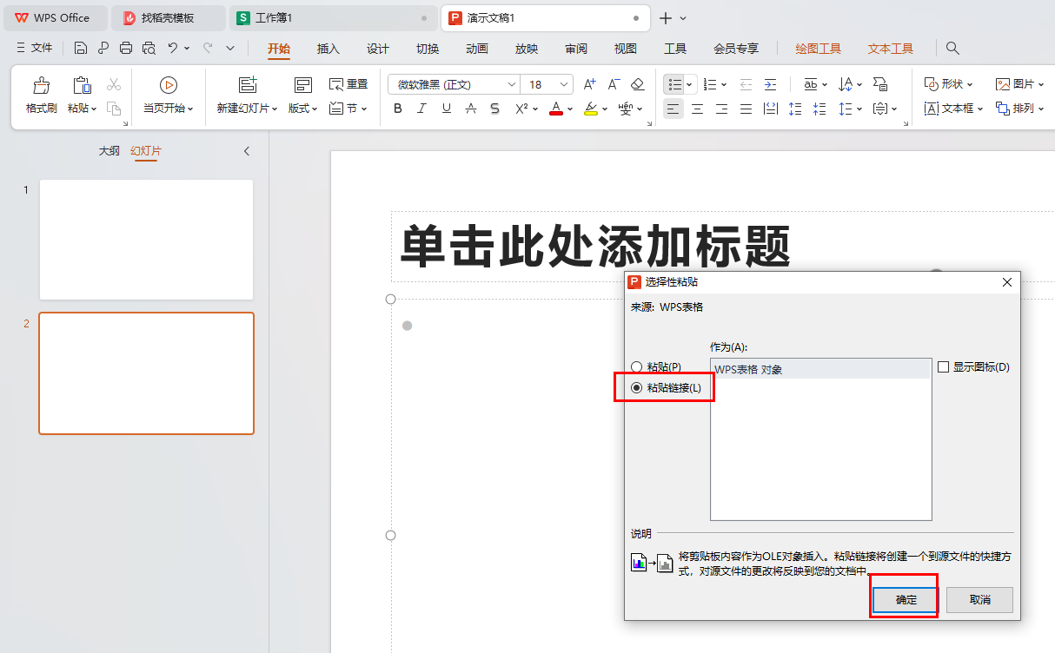Select the 粘贴链接(L) radio button
This screenshot has height=653, width=1055.
(637, 387)
